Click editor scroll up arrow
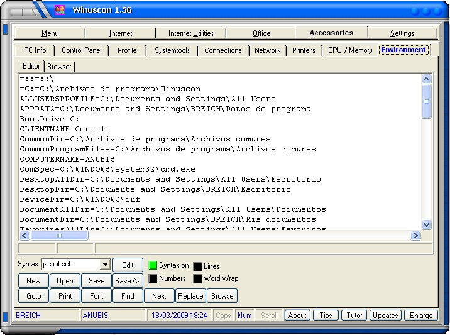 pyautogui.click(x=427, y=79)
